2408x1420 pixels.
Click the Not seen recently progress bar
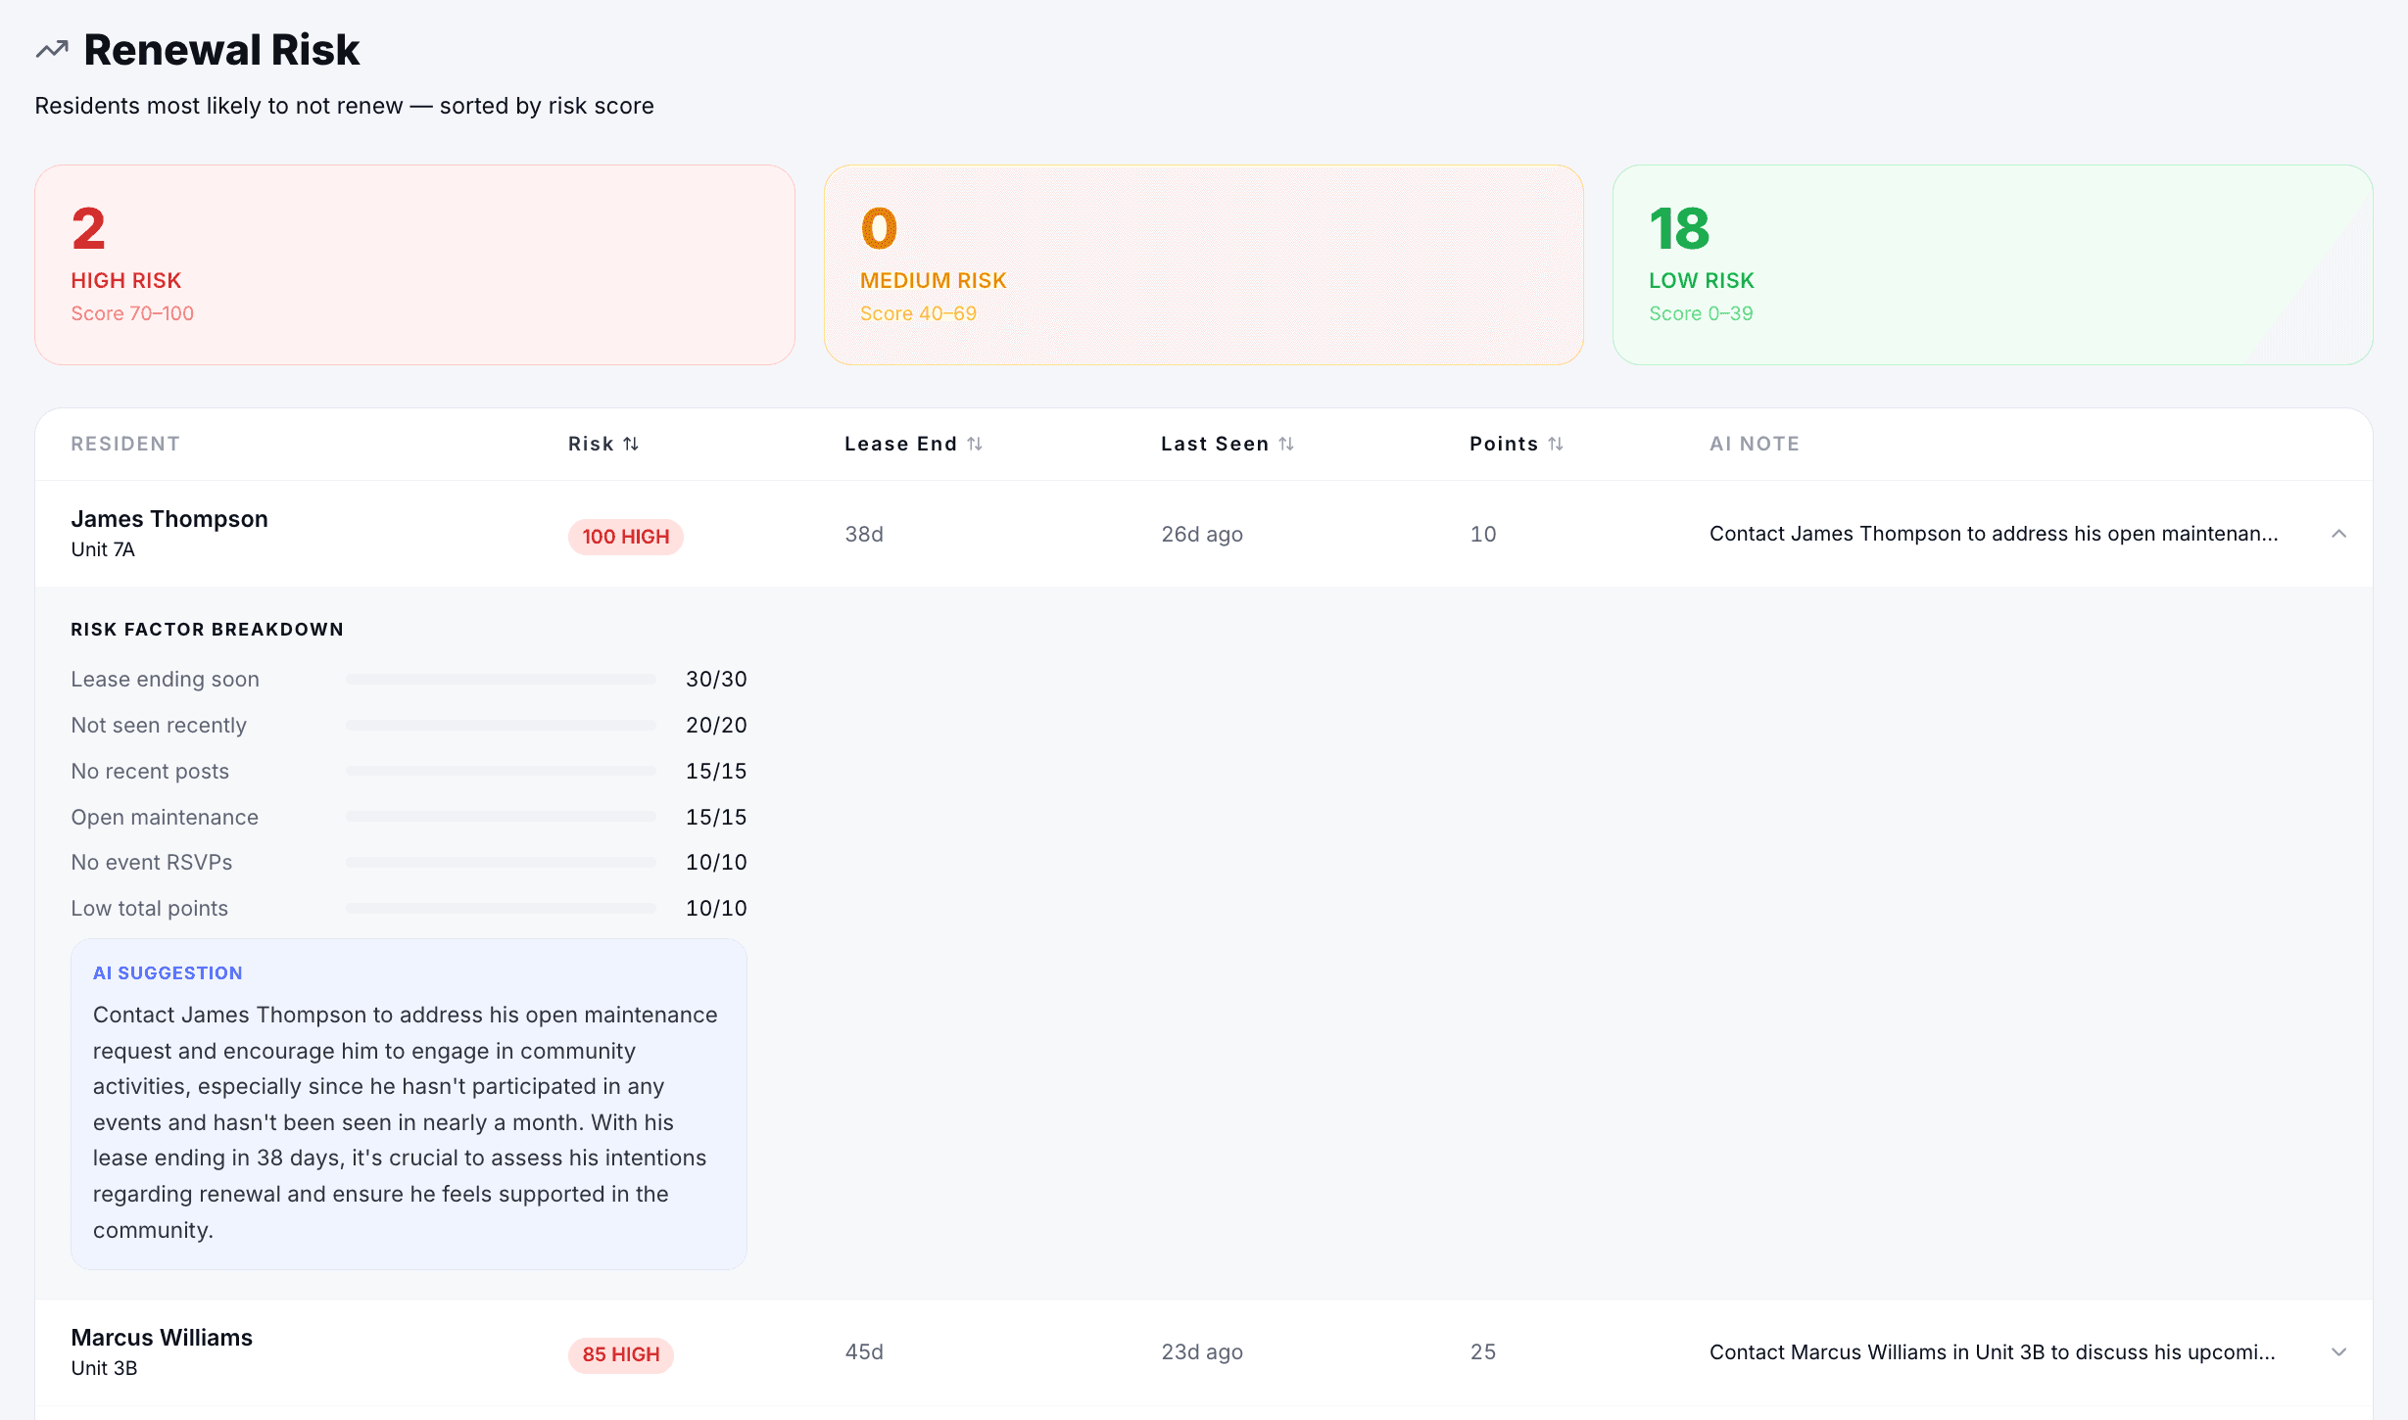pyautogui.click(x=501, y=725)
